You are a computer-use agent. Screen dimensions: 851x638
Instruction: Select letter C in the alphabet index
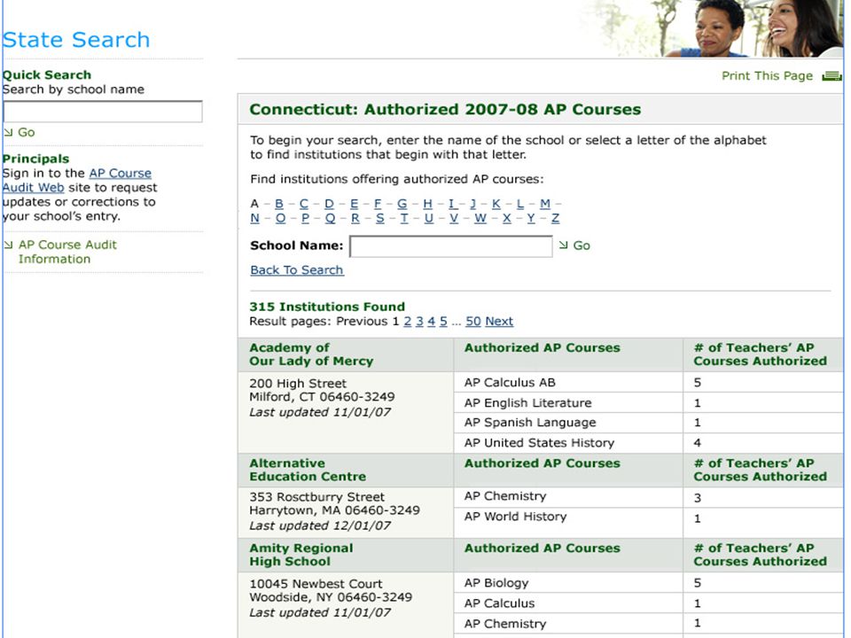(304, 204)
